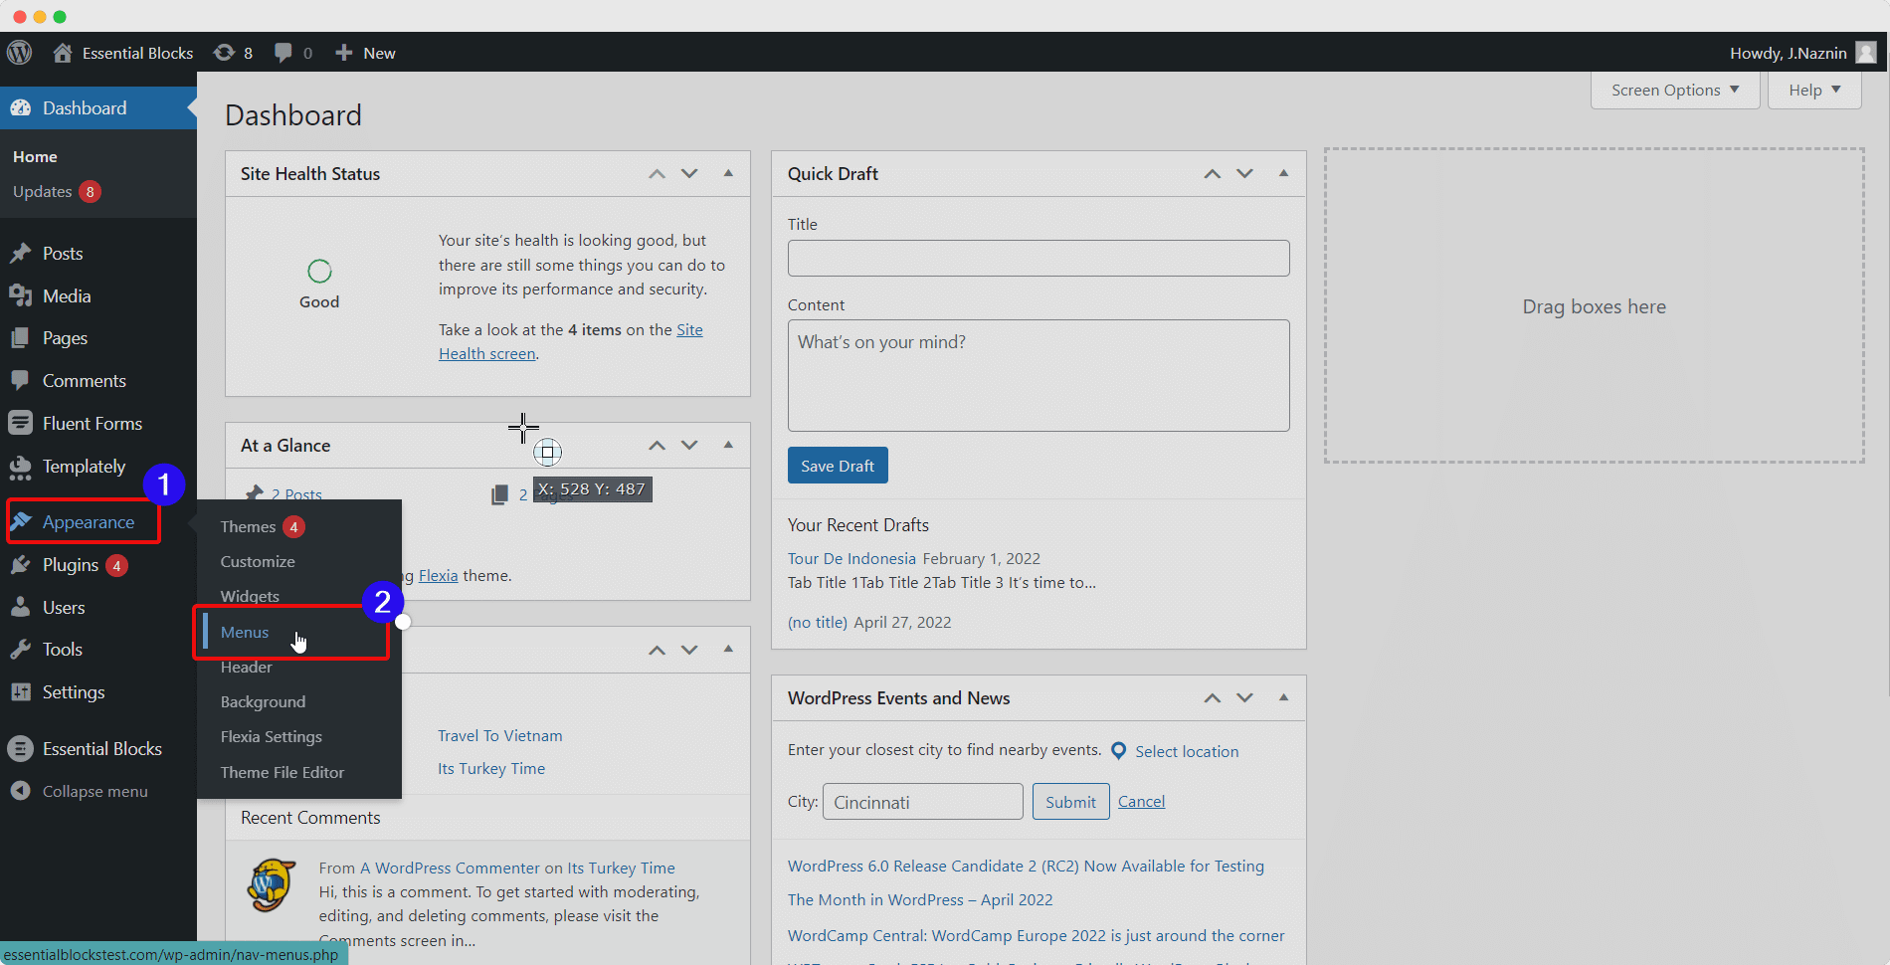Select Menus from the Appearance submenu
Image resolution: width=1890 pixels, height=965 pixels.
click(245, 632)
